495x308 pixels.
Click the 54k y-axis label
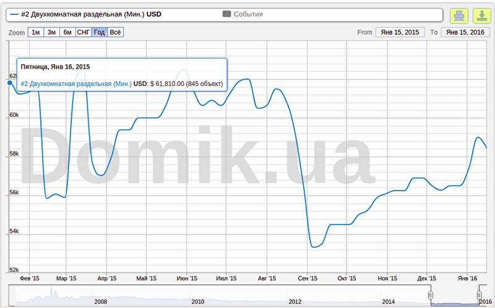point(14,231)
